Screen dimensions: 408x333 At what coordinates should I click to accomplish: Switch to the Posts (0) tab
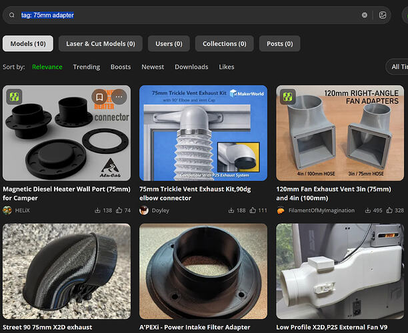point(280,44)
